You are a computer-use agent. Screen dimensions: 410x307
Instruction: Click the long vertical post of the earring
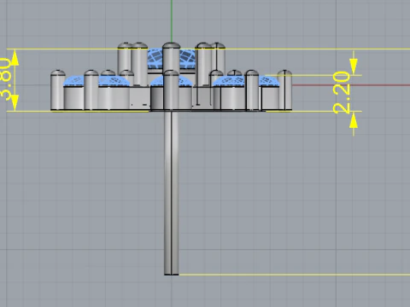point(172,193)
